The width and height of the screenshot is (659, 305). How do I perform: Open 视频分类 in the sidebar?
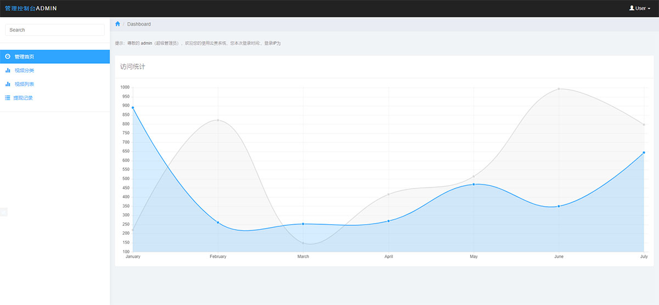pos(55,70)
